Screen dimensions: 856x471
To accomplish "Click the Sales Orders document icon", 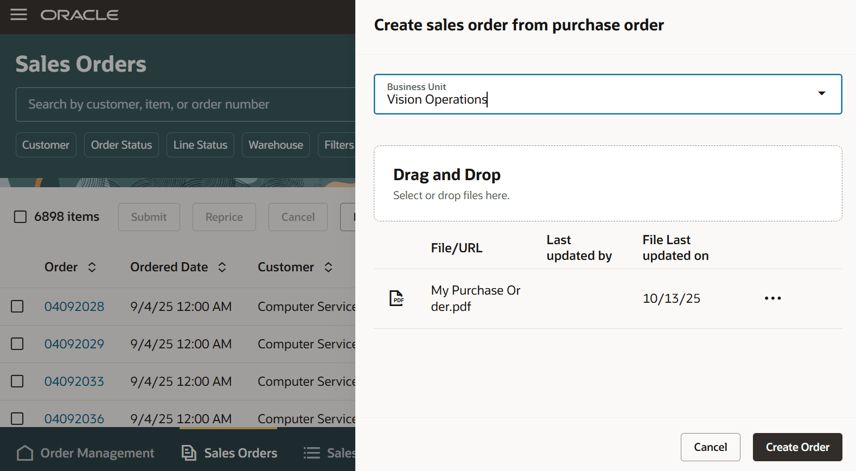I will [189, 453].
